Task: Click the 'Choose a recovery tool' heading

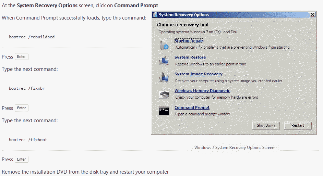Action: coord(183,25)
